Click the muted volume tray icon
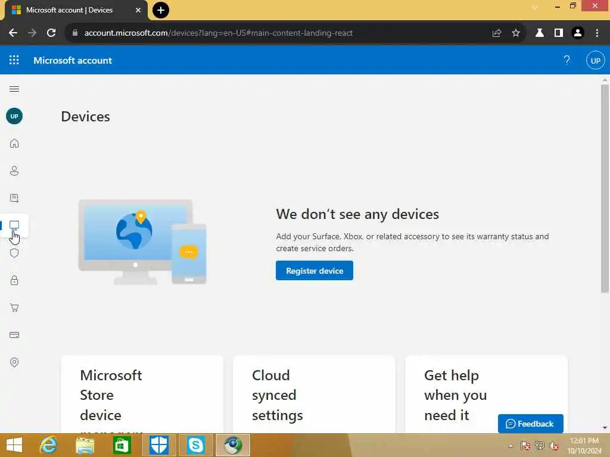Image resolution: width=610 pixels, height=457 pixels. click(554, 446)
